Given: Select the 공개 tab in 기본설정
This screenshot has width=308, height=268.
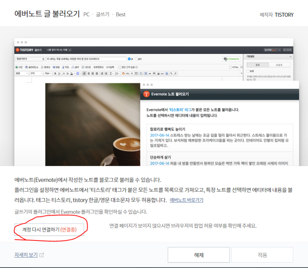Looking at the screenshot, I should (257, 65).
